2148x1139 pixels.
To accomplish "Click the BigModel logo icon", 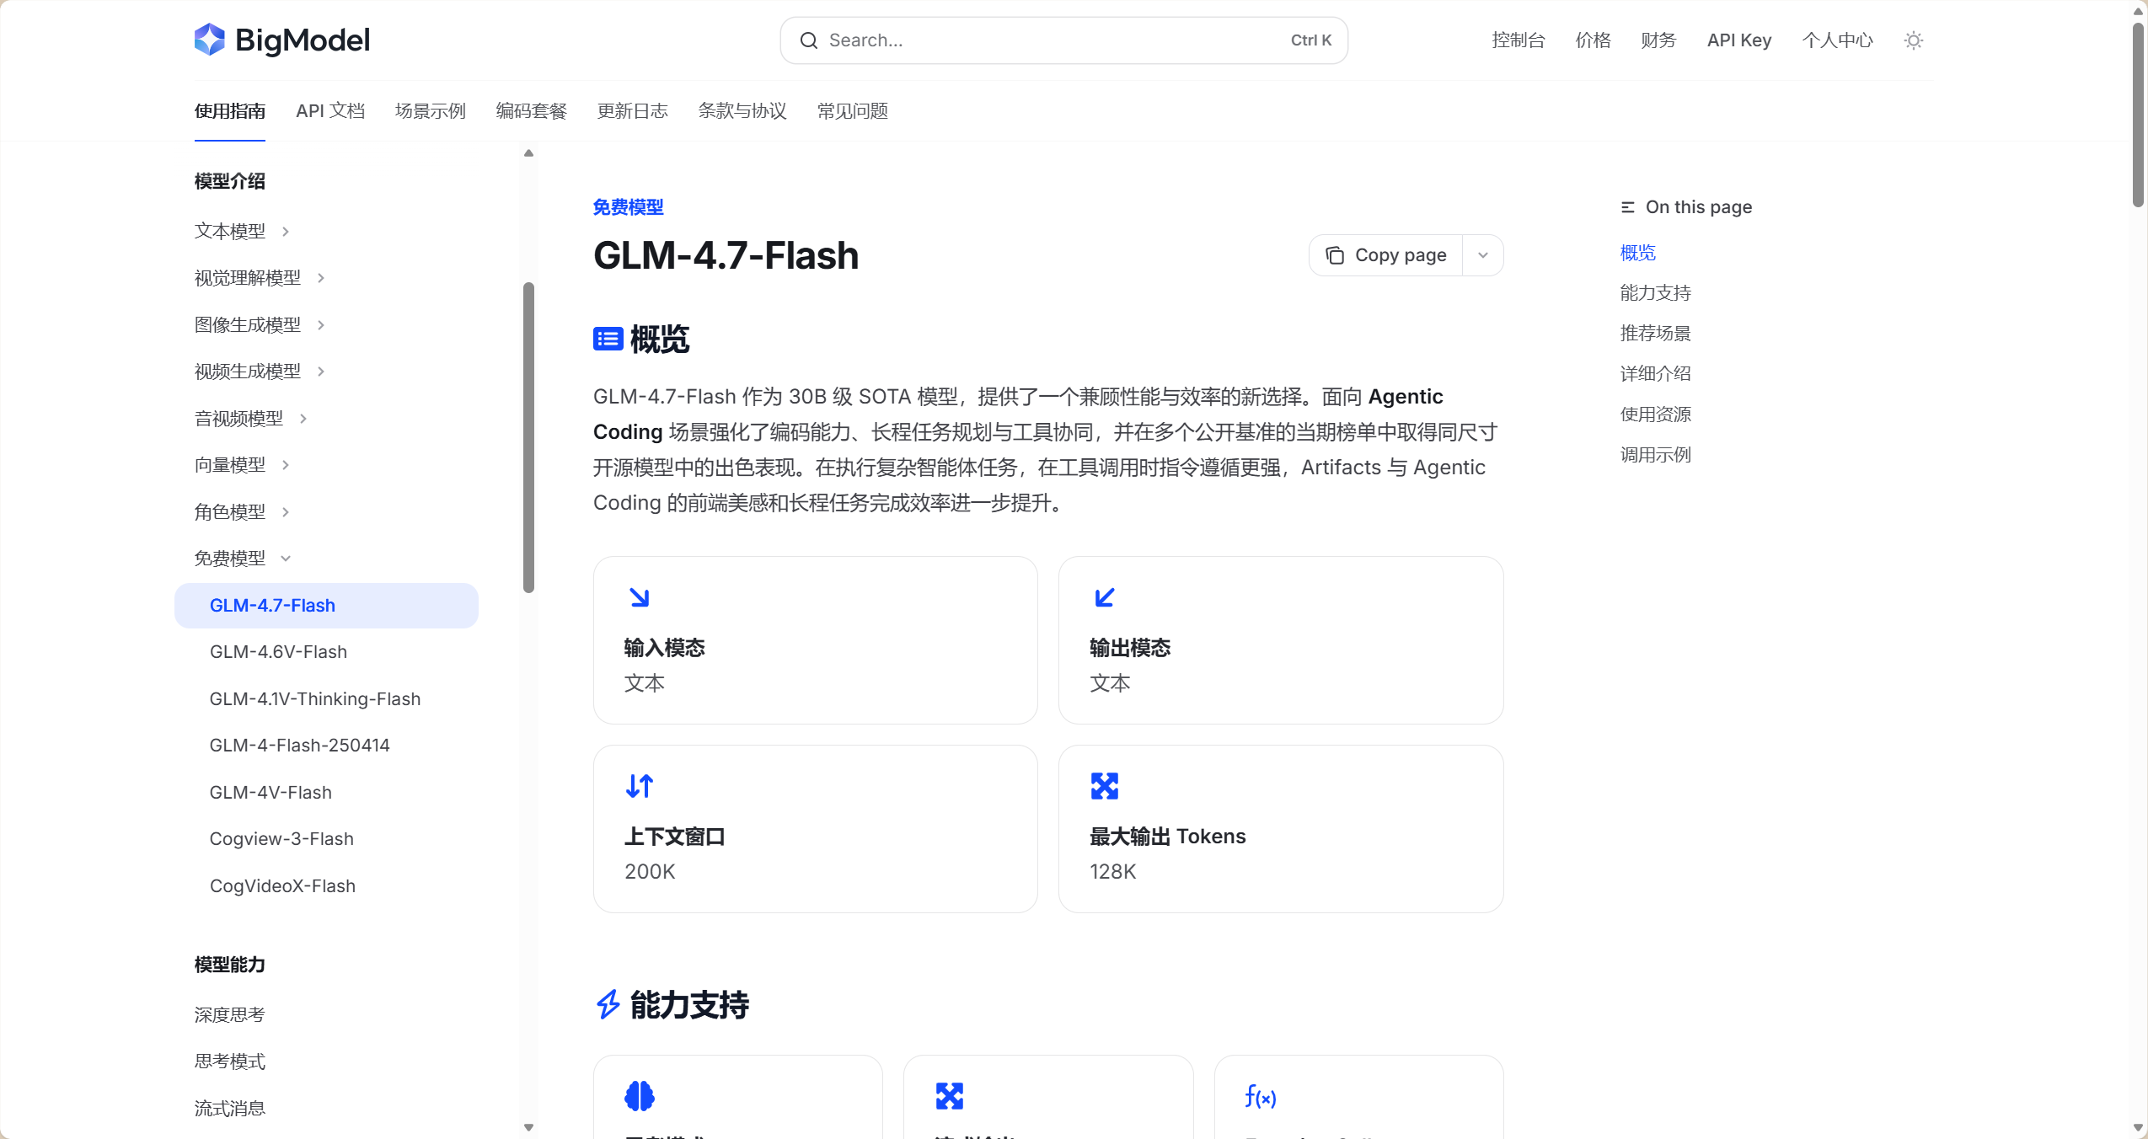I will pos(210,40).
